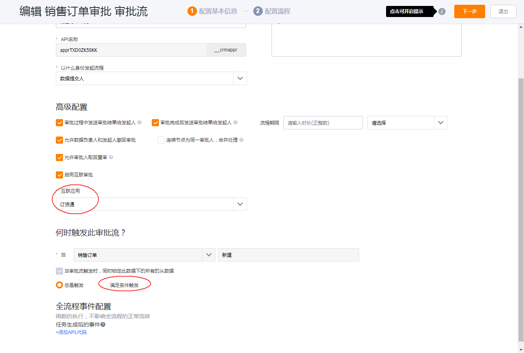Uncheck 允许审批人取回重审 checkbox
Screen dimensions: 524x353
coord(59,158)
